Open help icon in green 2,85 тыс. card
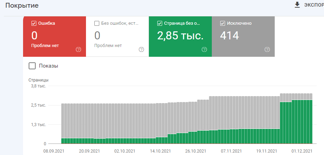324x155 pixels. pyautogui.click(x=204, y=49)
